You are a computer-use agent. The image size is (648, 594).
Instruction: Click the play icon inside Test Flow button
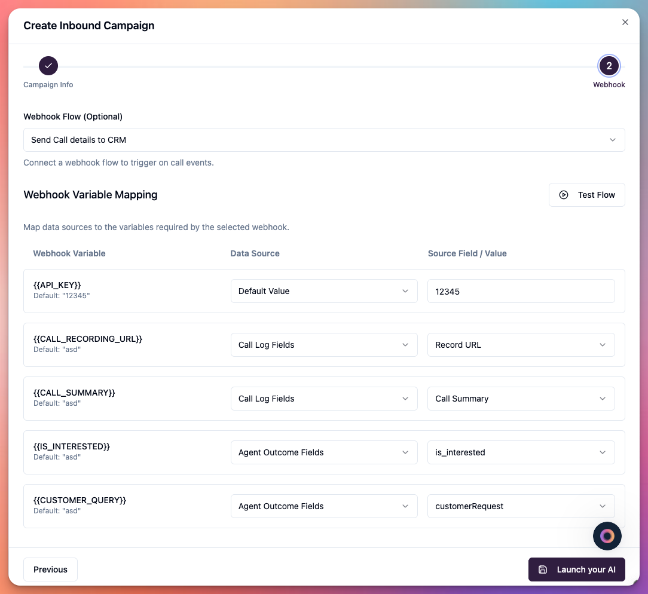click(564, 195)
